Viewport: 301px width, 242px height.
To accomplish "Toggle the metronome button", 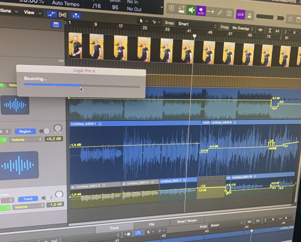I will (250, 15).
